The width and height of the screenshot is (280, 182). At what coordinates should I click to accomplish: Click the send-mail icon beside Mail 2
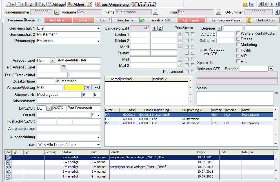tap(180, 65)
